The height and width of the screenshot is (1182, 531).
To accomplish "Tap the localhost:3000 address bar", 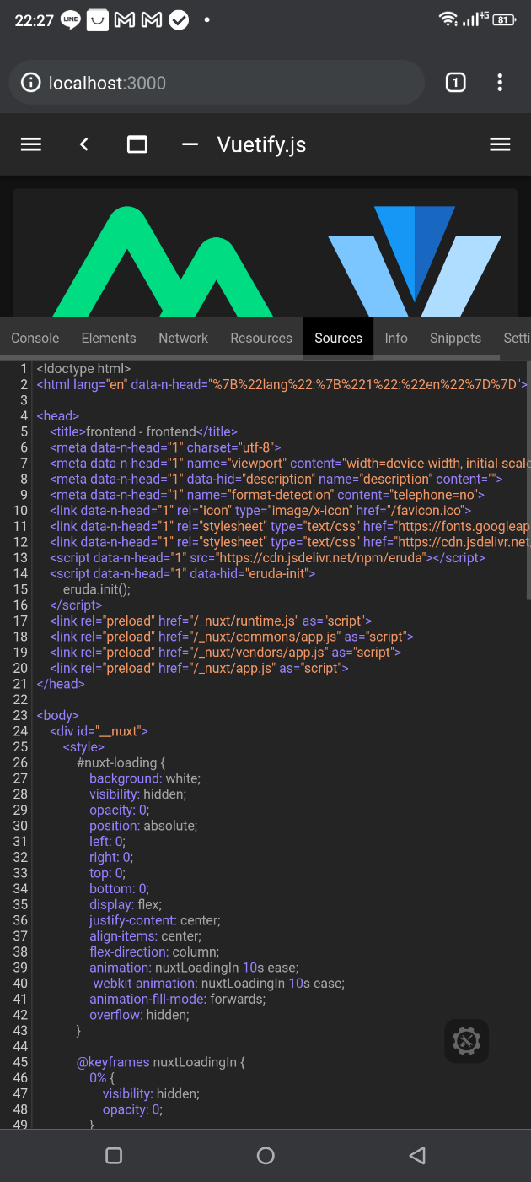I will click(x=217, y=82).
